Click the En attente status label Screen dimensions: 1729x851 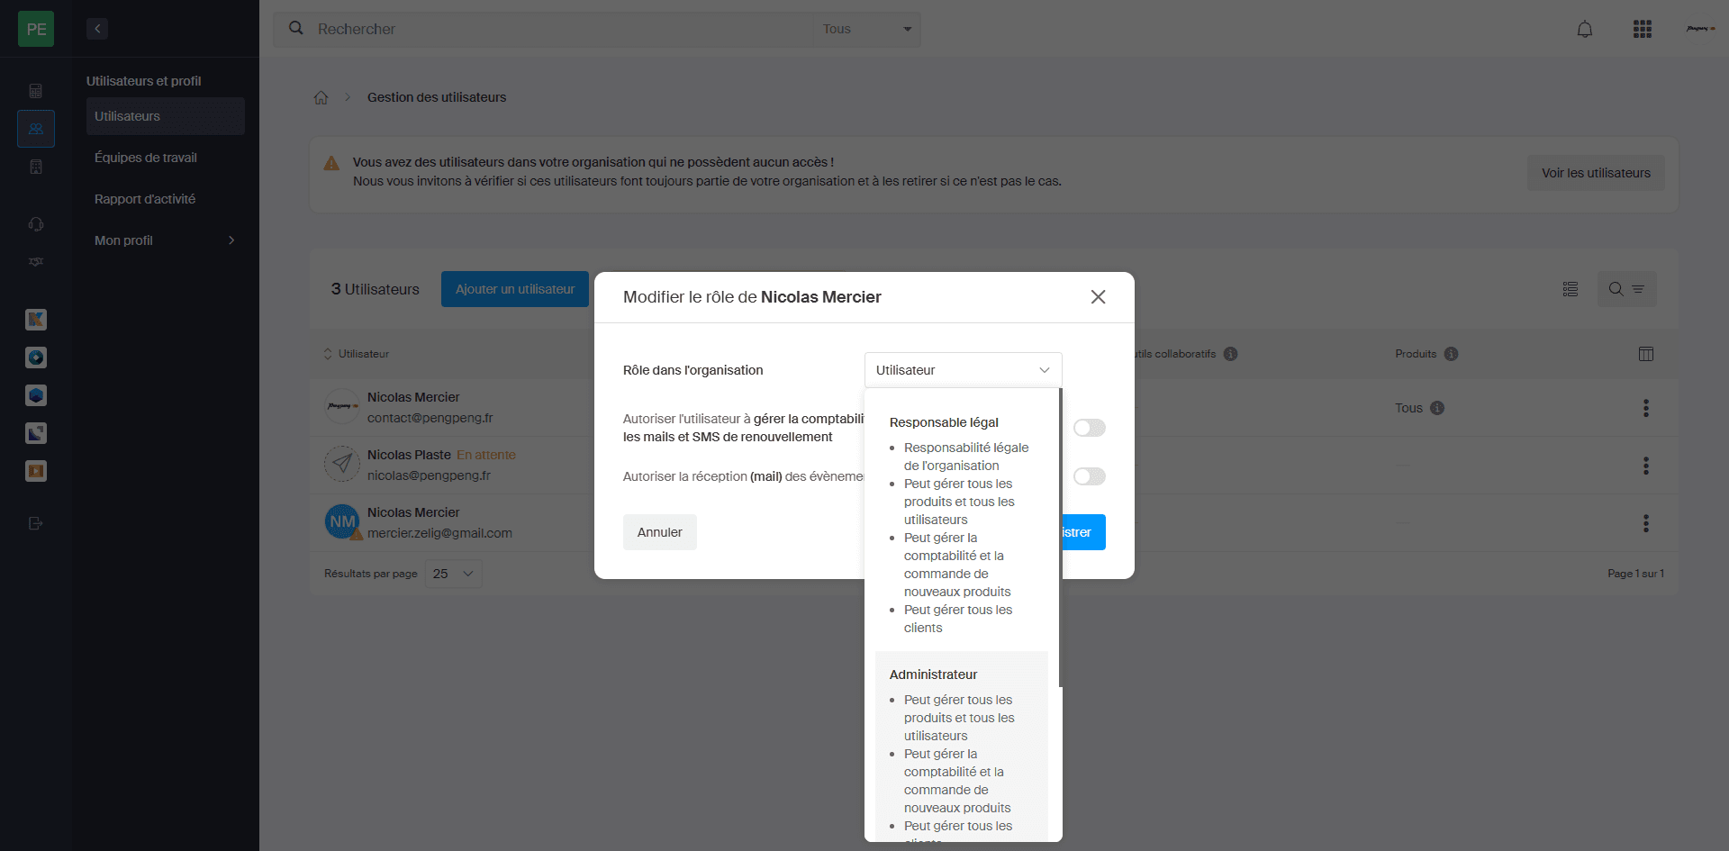point(486,455)
